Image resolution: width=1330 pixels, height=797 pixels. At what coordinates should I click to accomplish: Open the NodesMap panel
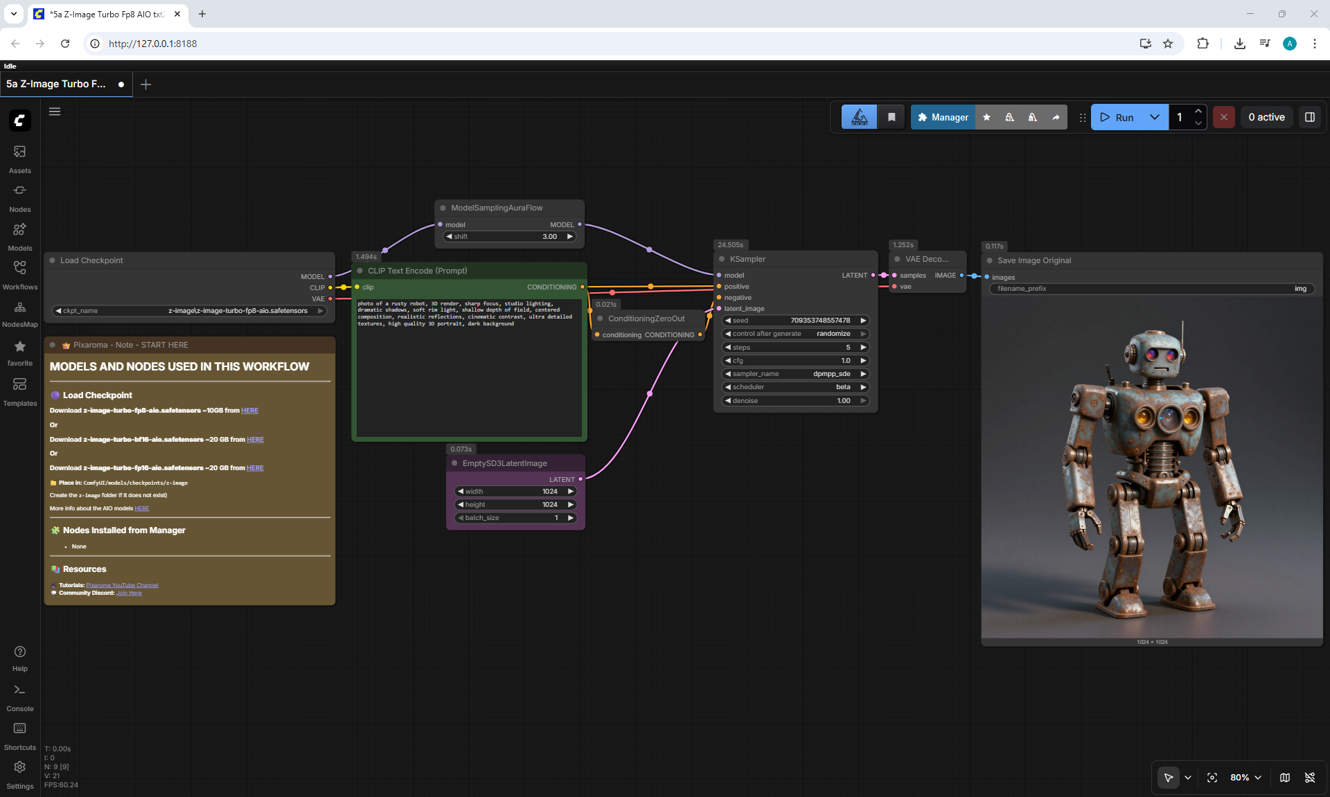19,314
